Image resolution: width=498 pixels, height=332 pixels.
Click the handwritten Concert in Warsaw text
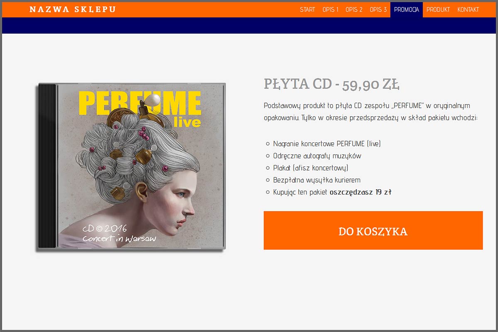(x=119, y=239)
